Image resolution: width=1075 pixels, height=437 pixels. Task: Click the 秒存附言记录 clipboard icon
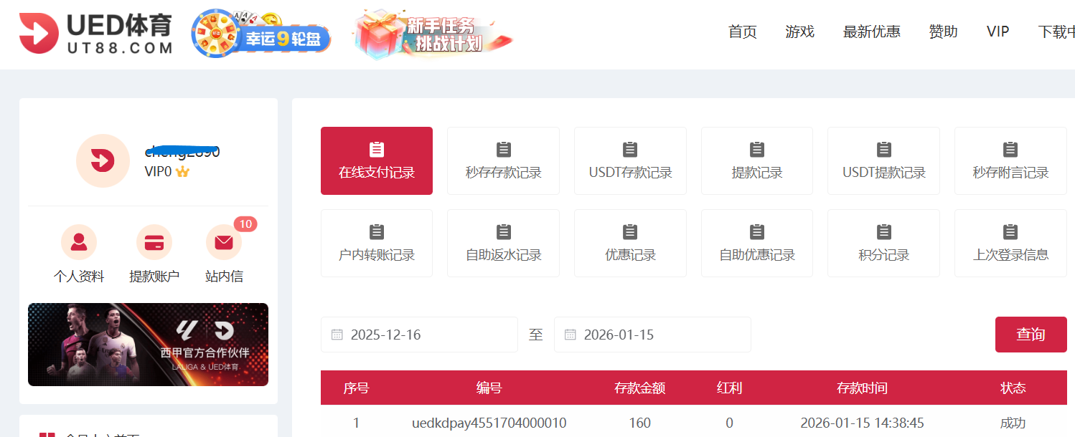[1010, 149]
